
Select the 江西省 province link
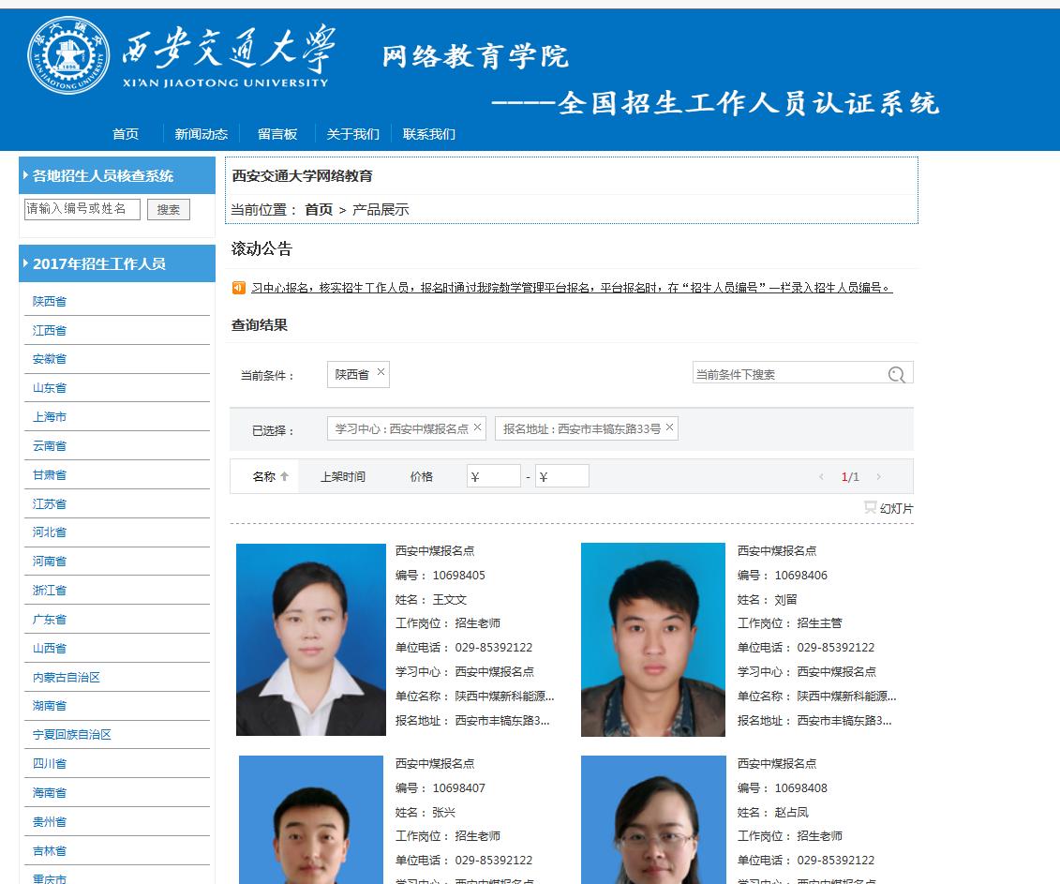click(48, 329)
